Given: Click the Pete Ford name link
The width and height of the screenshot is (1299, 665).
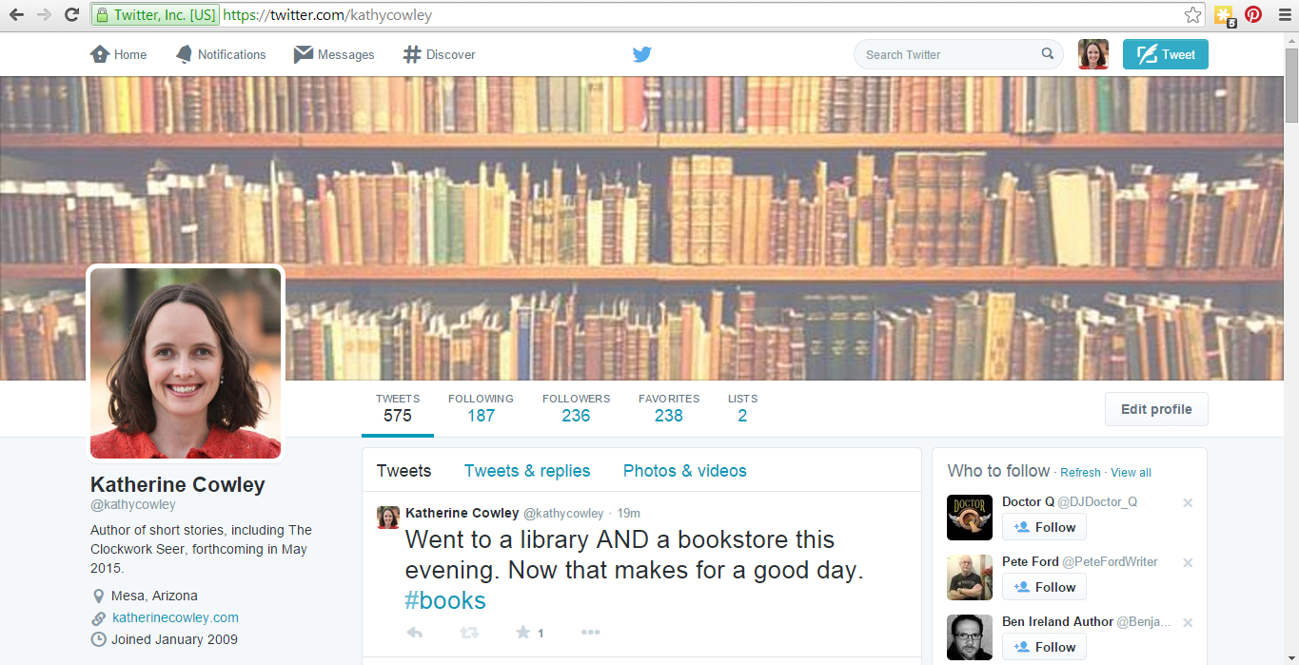Looking at the screenshot, I should (1031, 561).
